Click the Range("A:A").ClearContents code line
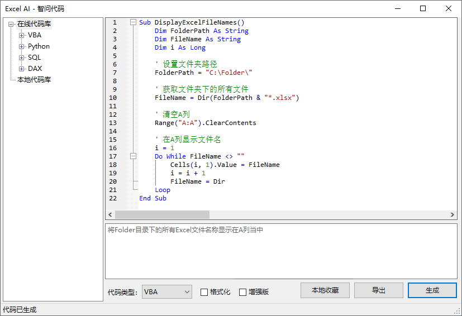Image resolution: width=462 pixels, height=316 pixels. coord(206,123)
